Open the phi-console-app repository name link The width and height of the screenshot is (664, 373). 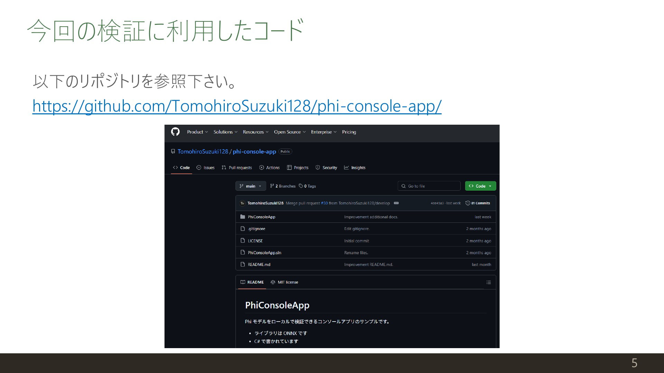254,152
